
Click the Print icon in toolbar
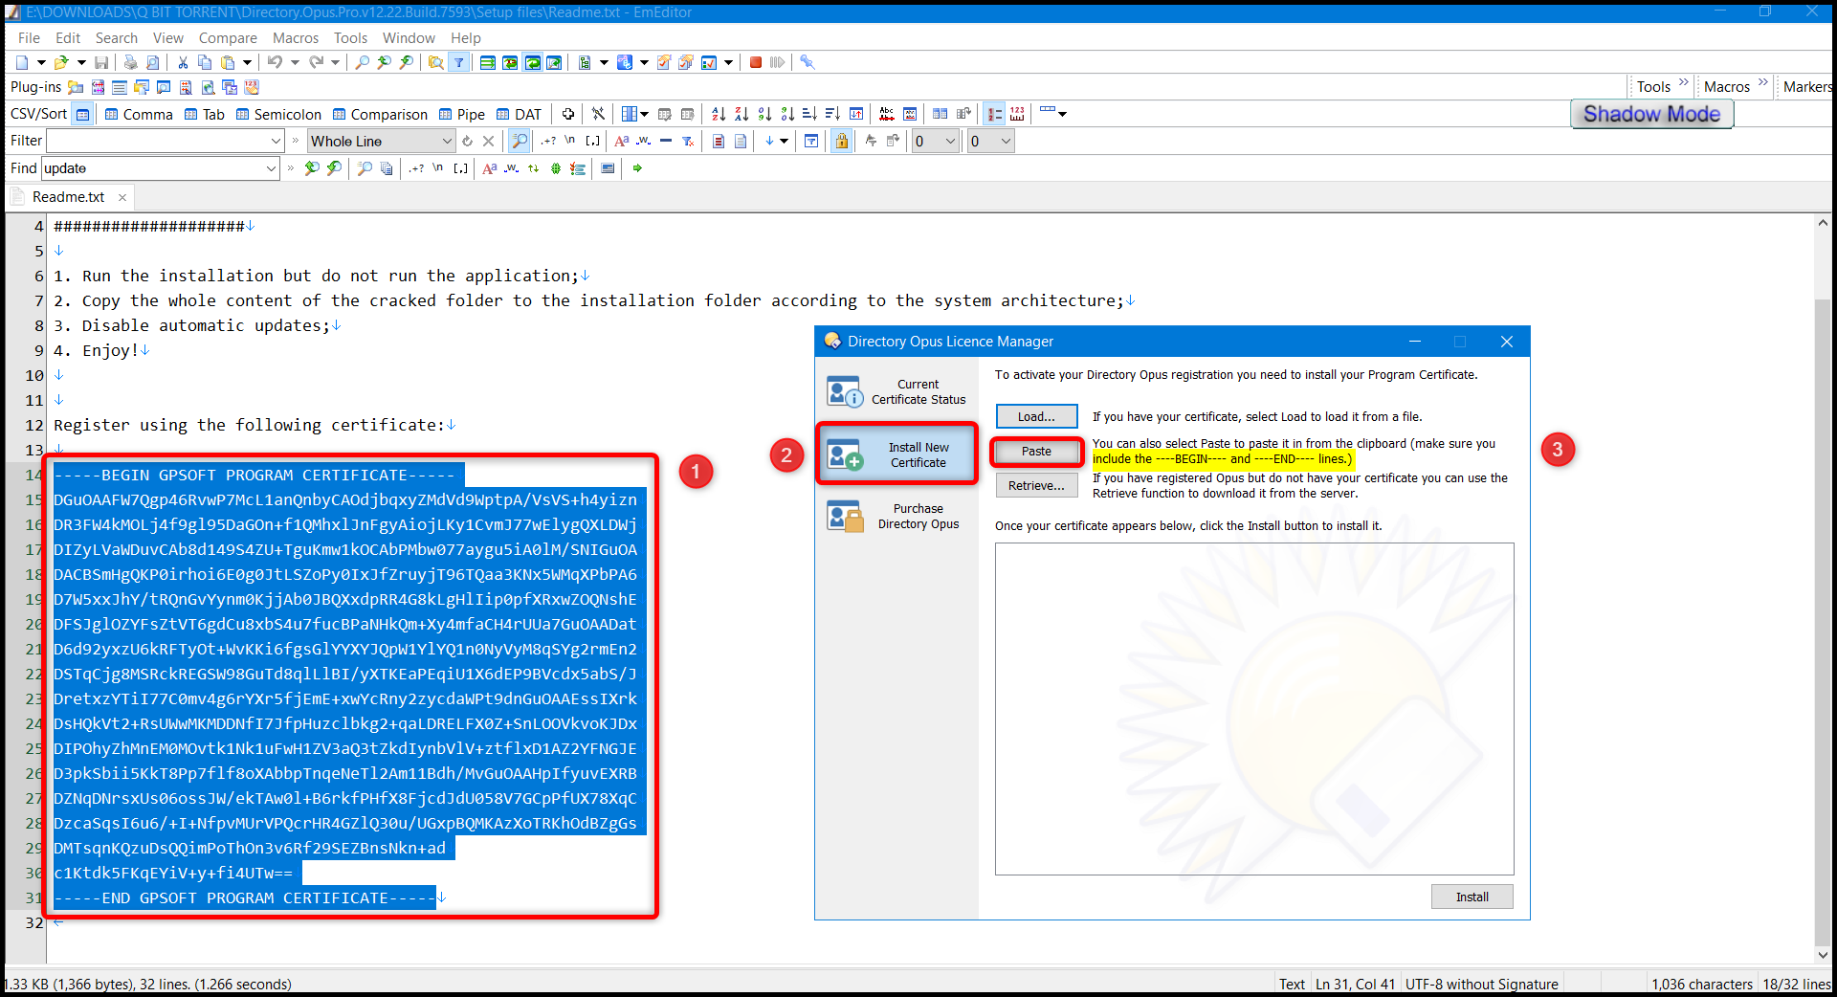(x=130, y=62)
